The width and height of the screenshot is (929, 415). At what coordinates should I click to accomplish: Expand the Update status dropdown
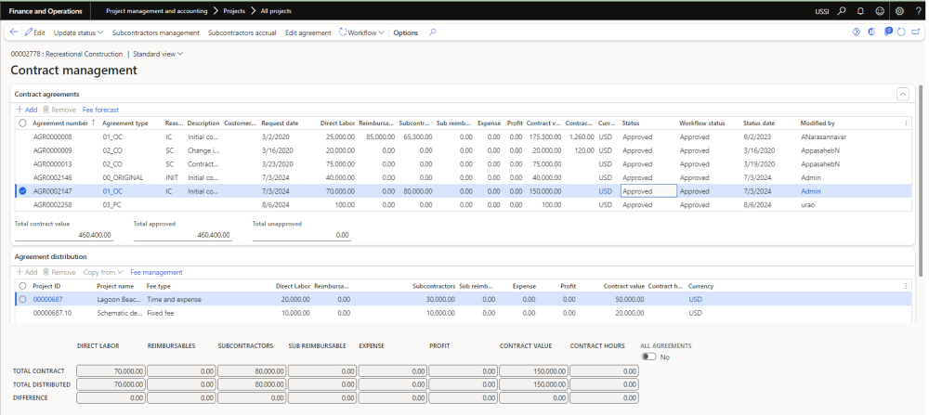pos(78,32)
